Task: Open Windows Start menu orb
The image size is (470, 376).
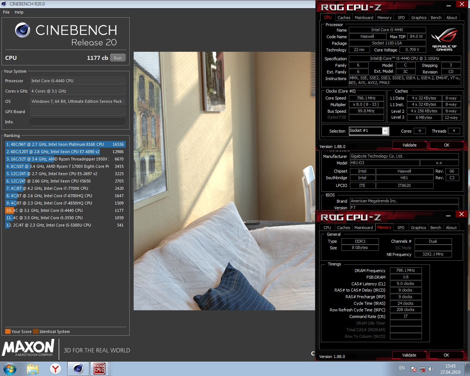Action: 10,369
